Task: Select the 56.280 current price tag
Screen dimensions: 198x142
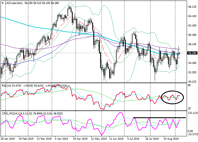Action: click(x=192, y=53)
